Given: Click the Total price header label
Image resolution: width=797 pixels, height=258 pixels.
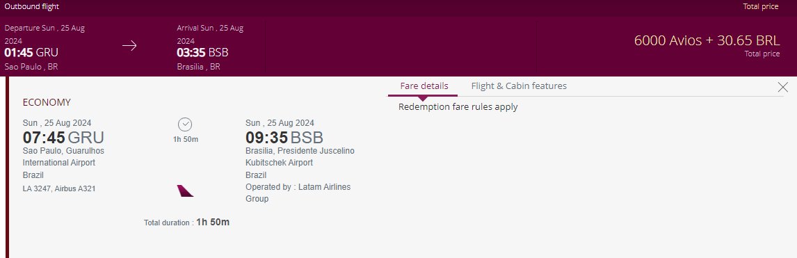Looking at the screenshot, I should click(x=760, y=6).
